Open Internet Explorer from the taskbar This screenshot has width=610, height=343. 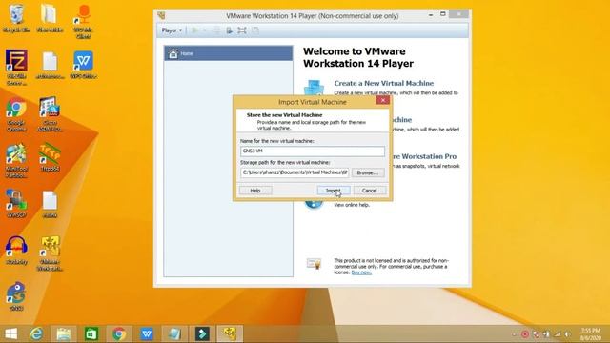click(36, 333)
